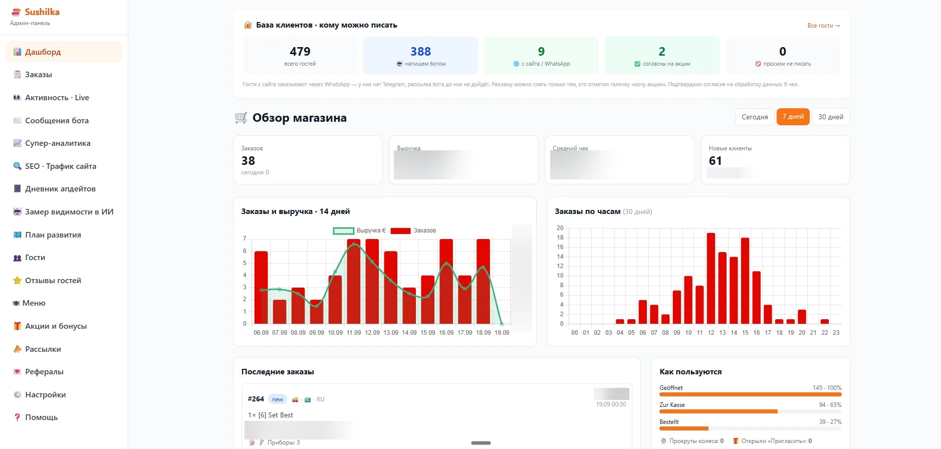941x449 pixels.
Task: Click the Рассылки megaphone icon
Action: click(x=18, y=349)
